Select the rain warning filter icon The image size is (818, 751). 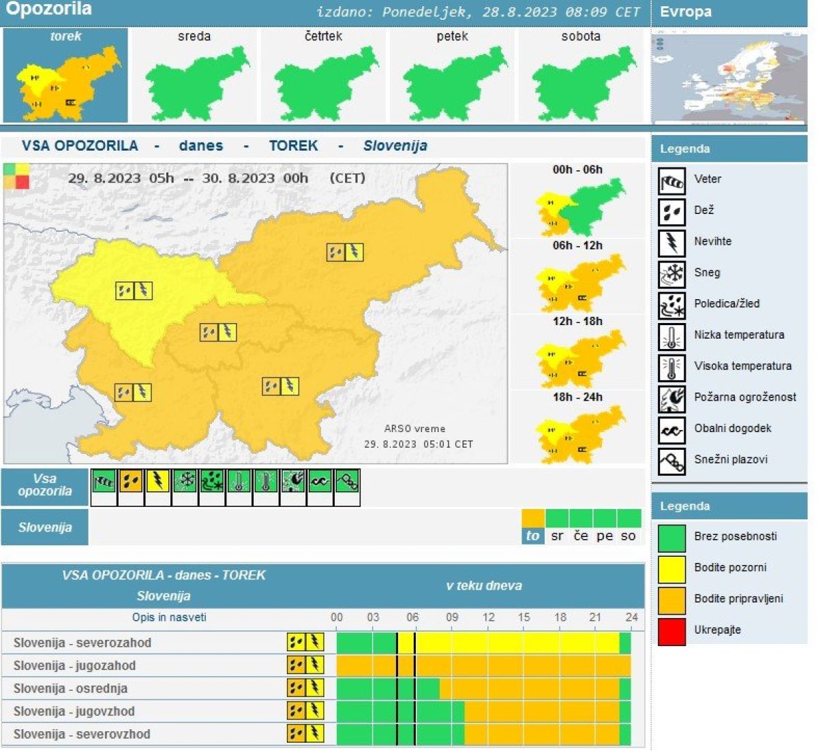tap(131, 482)
